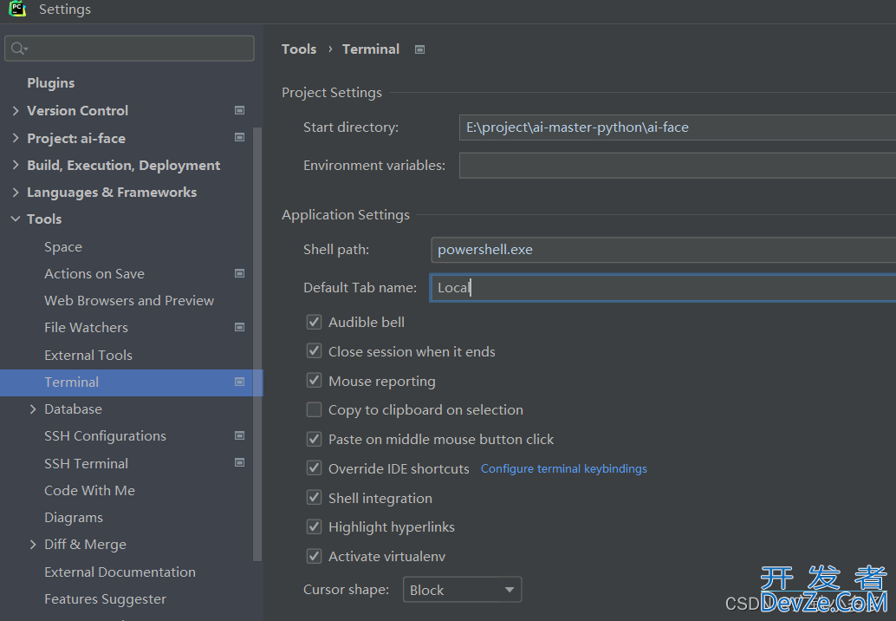Image resolution: width=896 pixels, height=621 pixels.
Task: Disable Close session when it ends
Action: (x=314, y=351)
